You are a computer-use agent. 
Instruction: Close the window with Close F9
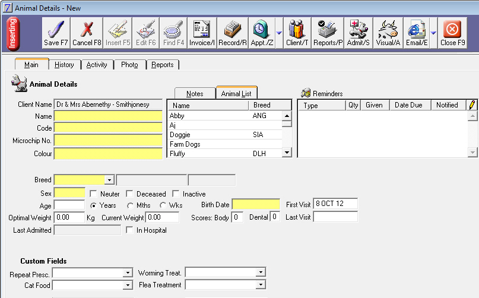(x=452, y=33)
